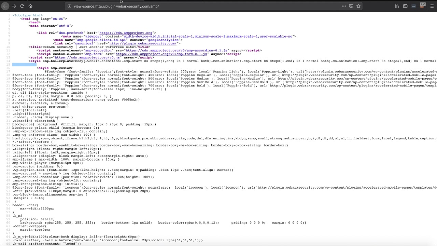Go back with the browser back arrow
437x246 pixels.
pos(5,6)
